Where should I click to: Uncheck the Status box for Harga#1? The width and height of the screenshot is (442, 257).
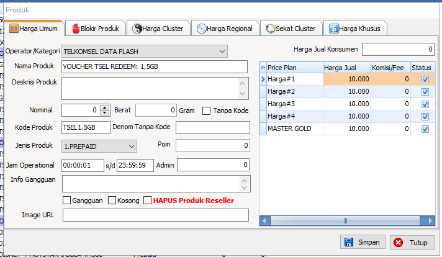coord(425,79)
